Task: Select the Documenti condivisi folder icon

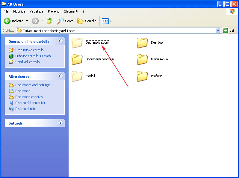Action: (77, 59)
